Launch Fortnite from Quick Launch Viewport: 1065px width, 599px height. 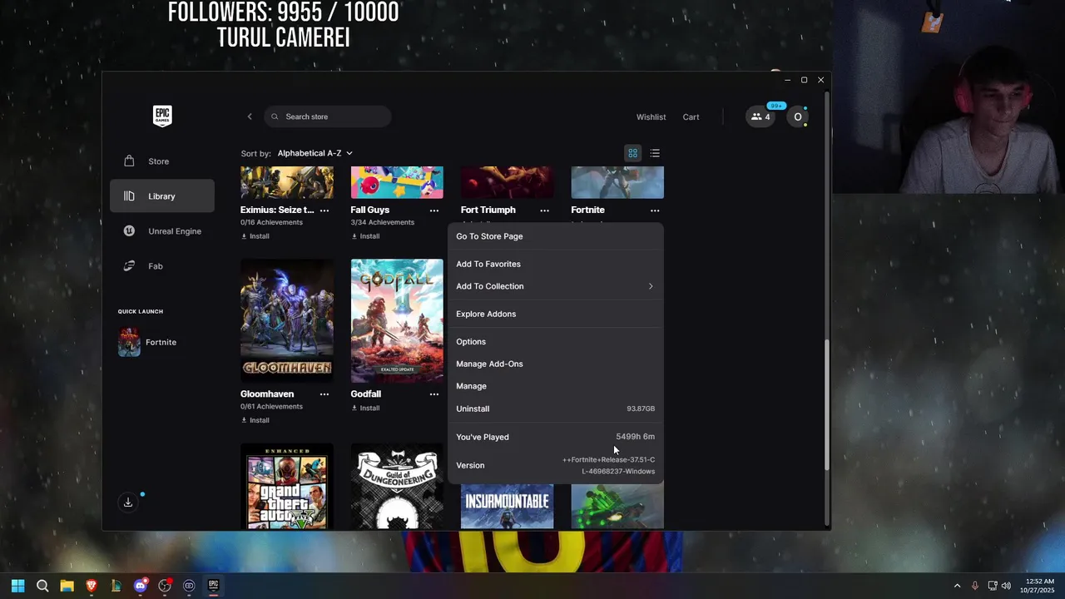(162, 342)
